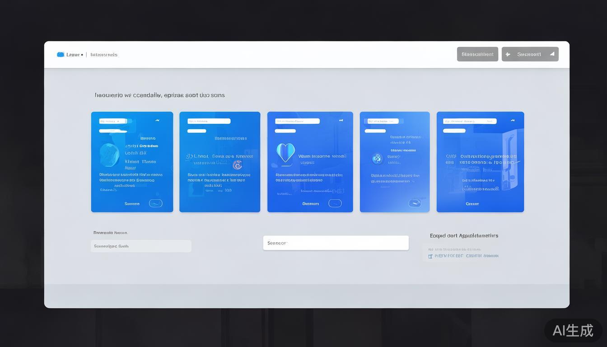Click the orange swirl icon on second card

(x=237, y=165)
